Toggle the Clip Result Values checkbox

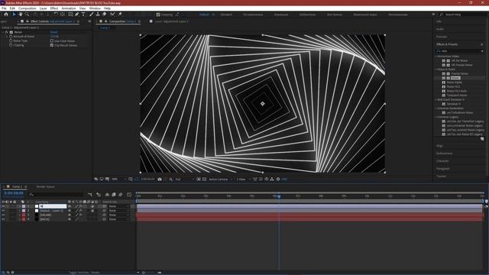[52, 45]
